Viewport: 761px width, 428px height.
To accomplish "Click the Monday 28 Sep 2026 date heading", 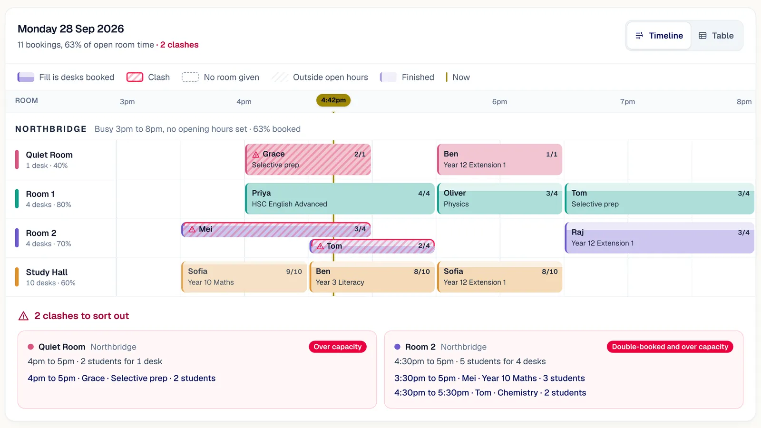I will pos(71,29).
